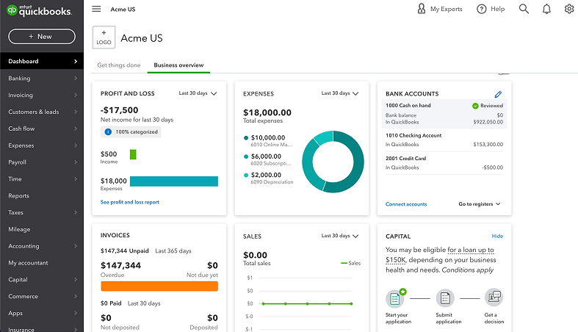Add a company logo

click(x=104, y=37)
